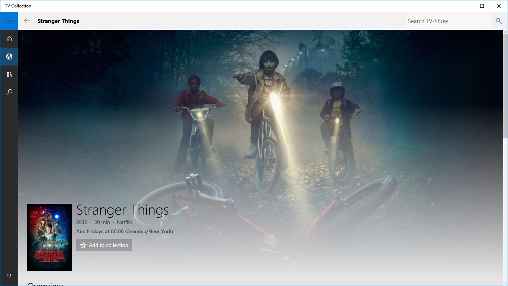This screenshot has height=286, width=508.
Task: Minimize the TV Collection window
Action: [x=465, y=6]
